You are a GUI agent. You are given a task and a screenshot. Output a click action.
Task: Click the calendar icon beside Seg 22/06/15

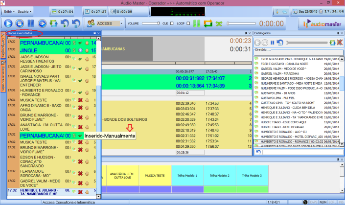point(295,12)
